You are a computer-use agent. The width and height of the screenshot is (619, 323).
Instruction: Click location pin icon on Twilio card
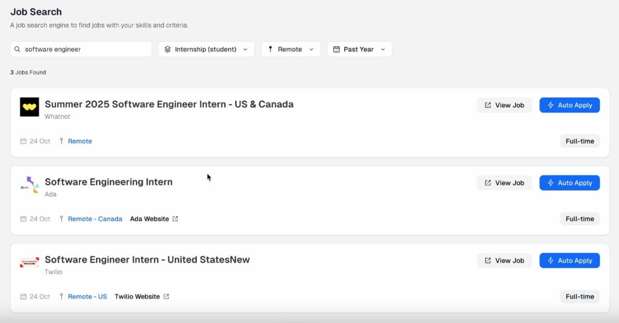[61, 297]
